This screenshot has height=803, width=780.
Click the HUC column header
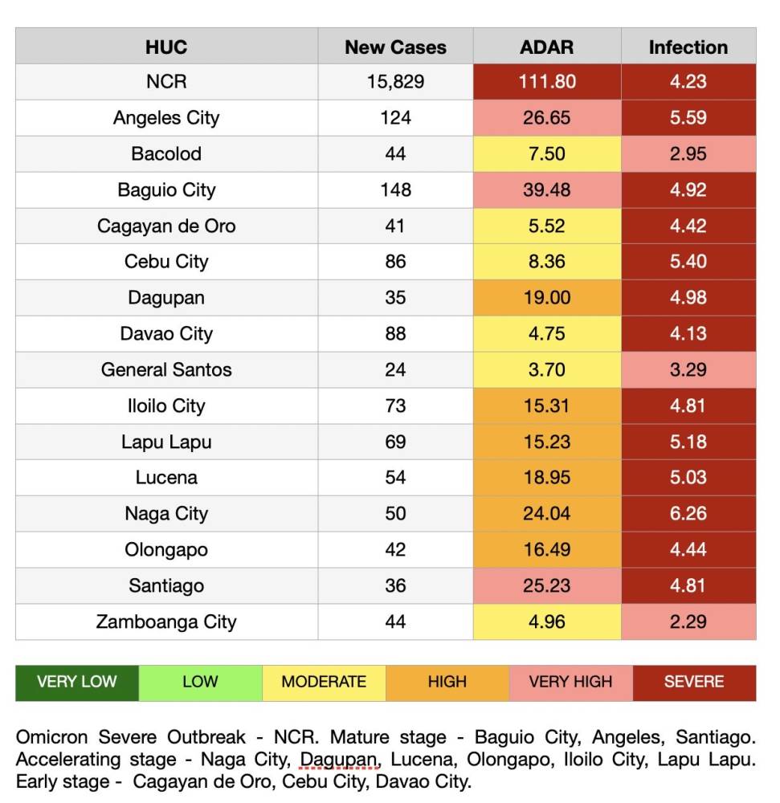click(166, 47)
